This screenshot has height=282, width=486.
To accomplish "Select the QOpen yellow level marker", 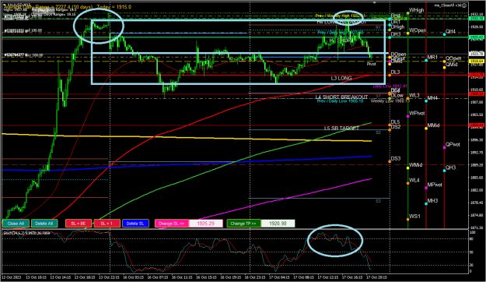I will tap(445, 62).
